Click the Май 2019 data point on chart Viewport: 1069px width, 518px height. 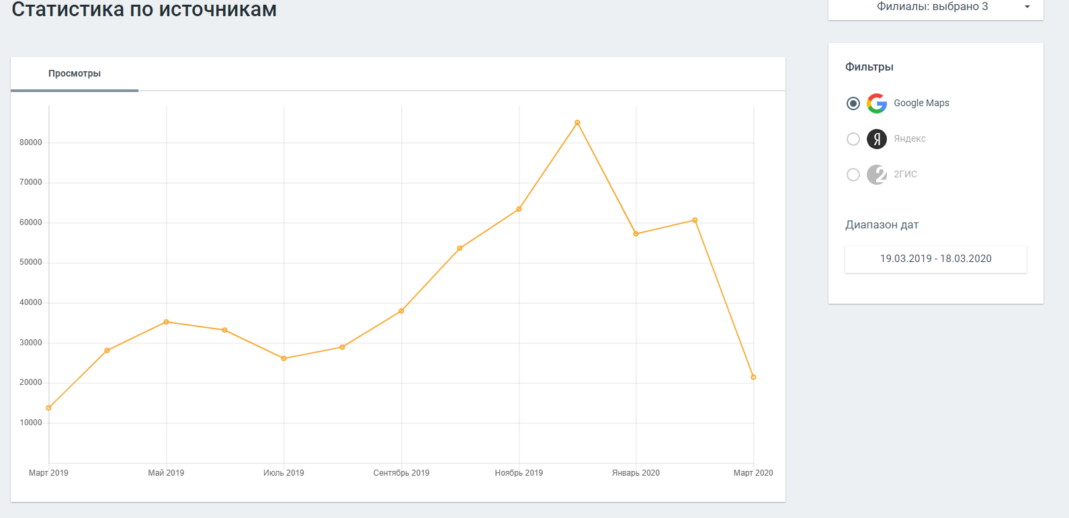tap(166, 322)
